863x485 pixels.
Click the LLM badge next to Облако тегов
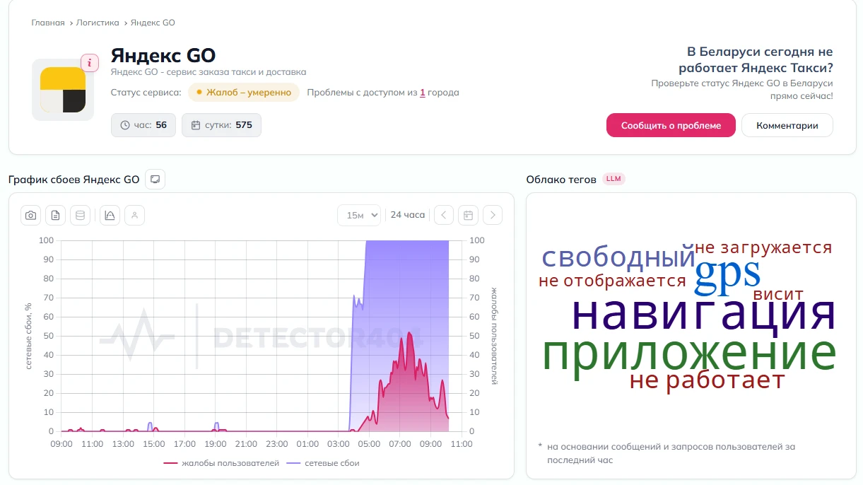pyautogui.click(x=614, y=179)
